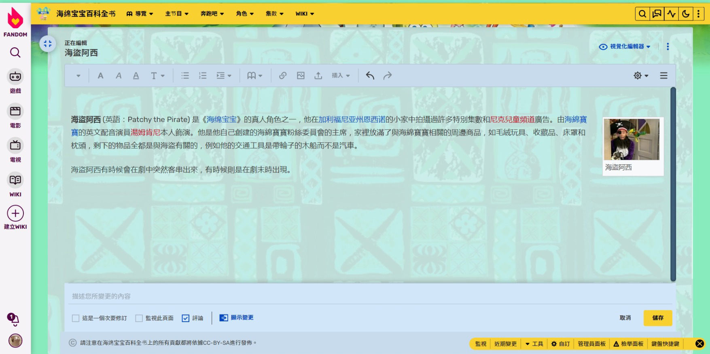The height and width of the screenshot is (354, 710).
Task: Apply italic formatting
Action: click(119, 75)
